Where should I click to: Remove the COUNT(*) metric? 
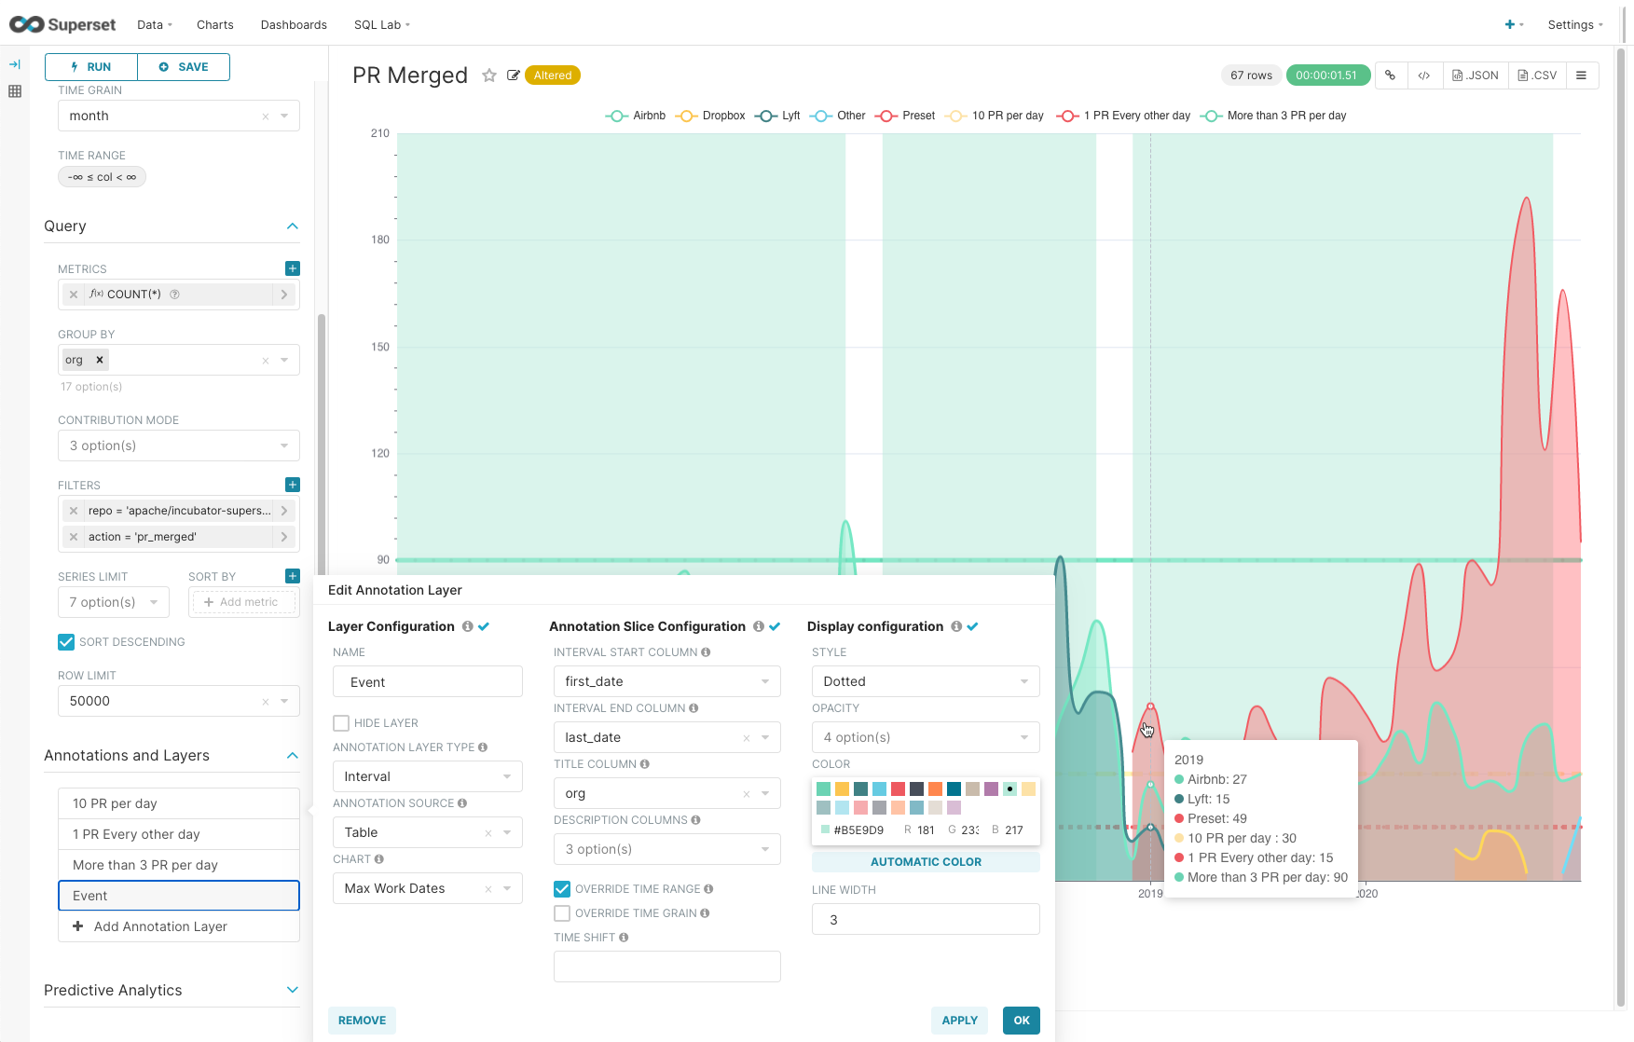coord(74,295)
